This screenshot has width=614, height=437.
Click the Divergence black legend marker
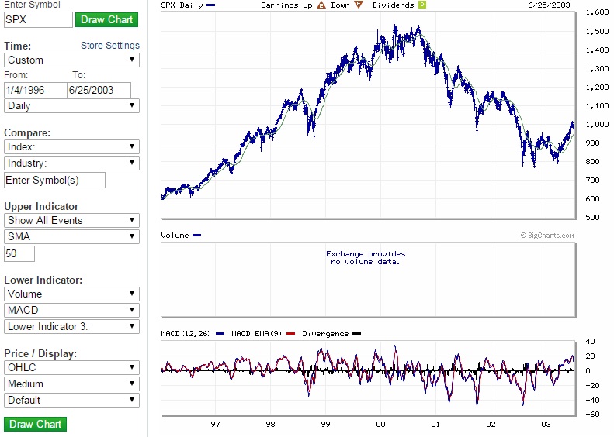click(x=356, y=334)
